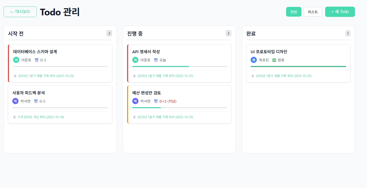
Task: Click the 완료 column header title
Action: pos(251,34)
